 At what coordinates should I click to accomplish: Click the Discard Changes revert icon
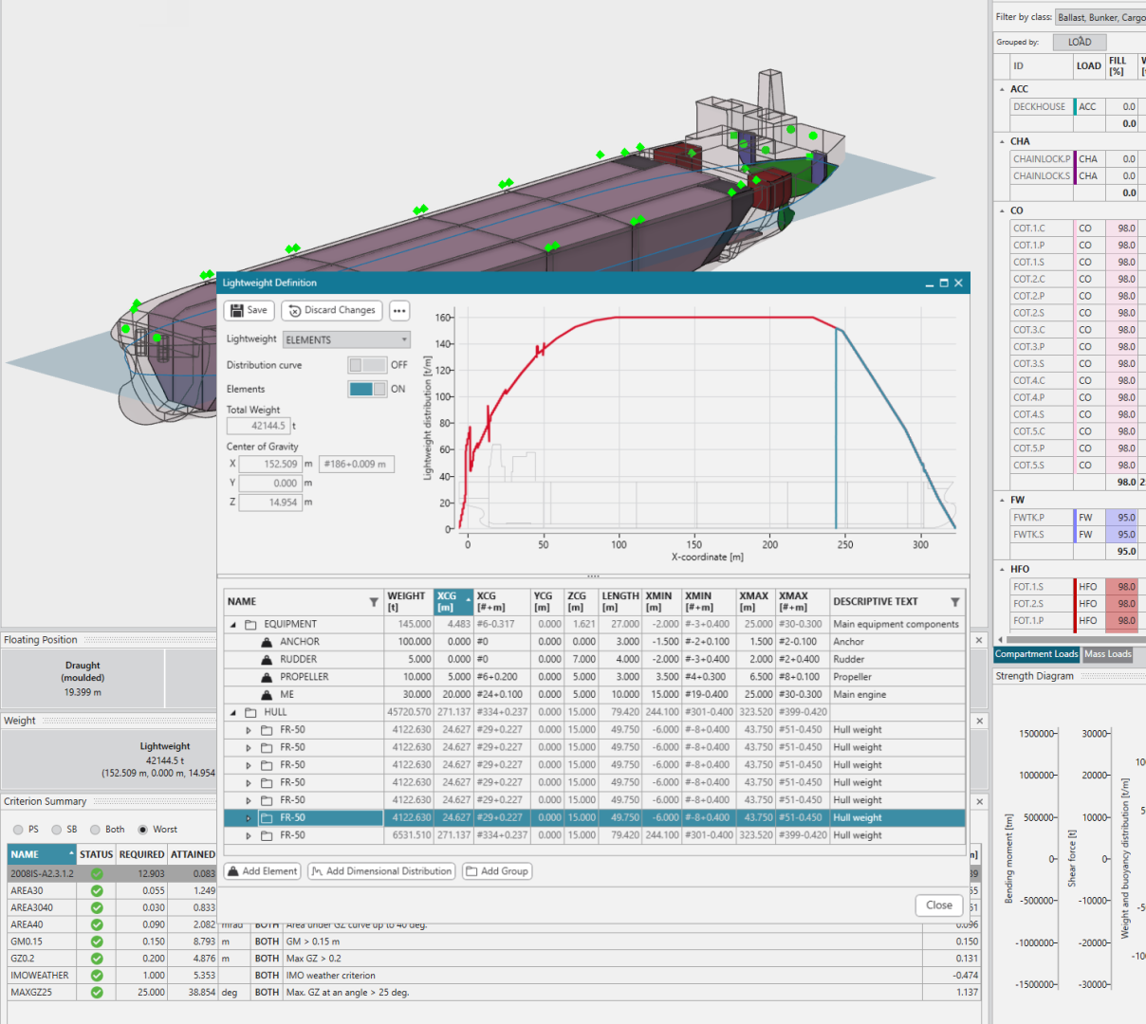pyautogui.click(x=296, y=310)
